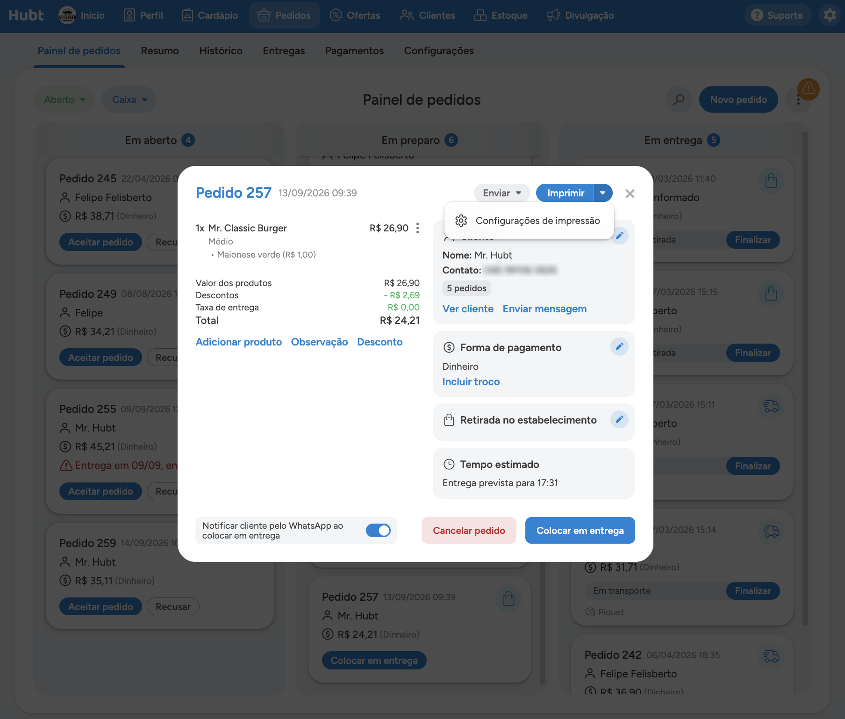Go to the Cardápio menu
Viewport: 845px width, 719px height.
click(210, 15)
